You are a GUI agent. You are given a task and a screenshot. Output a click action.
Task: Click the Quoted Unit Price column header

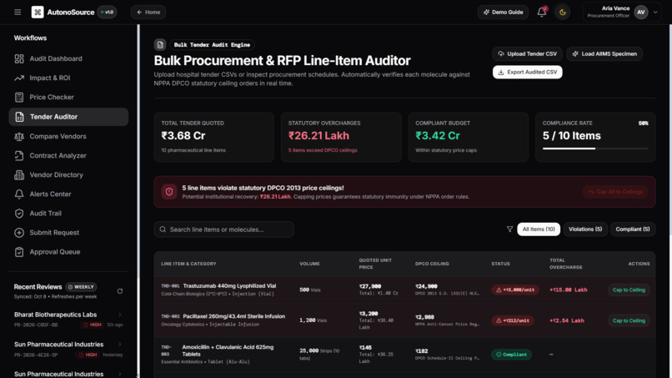coord(375,264)
